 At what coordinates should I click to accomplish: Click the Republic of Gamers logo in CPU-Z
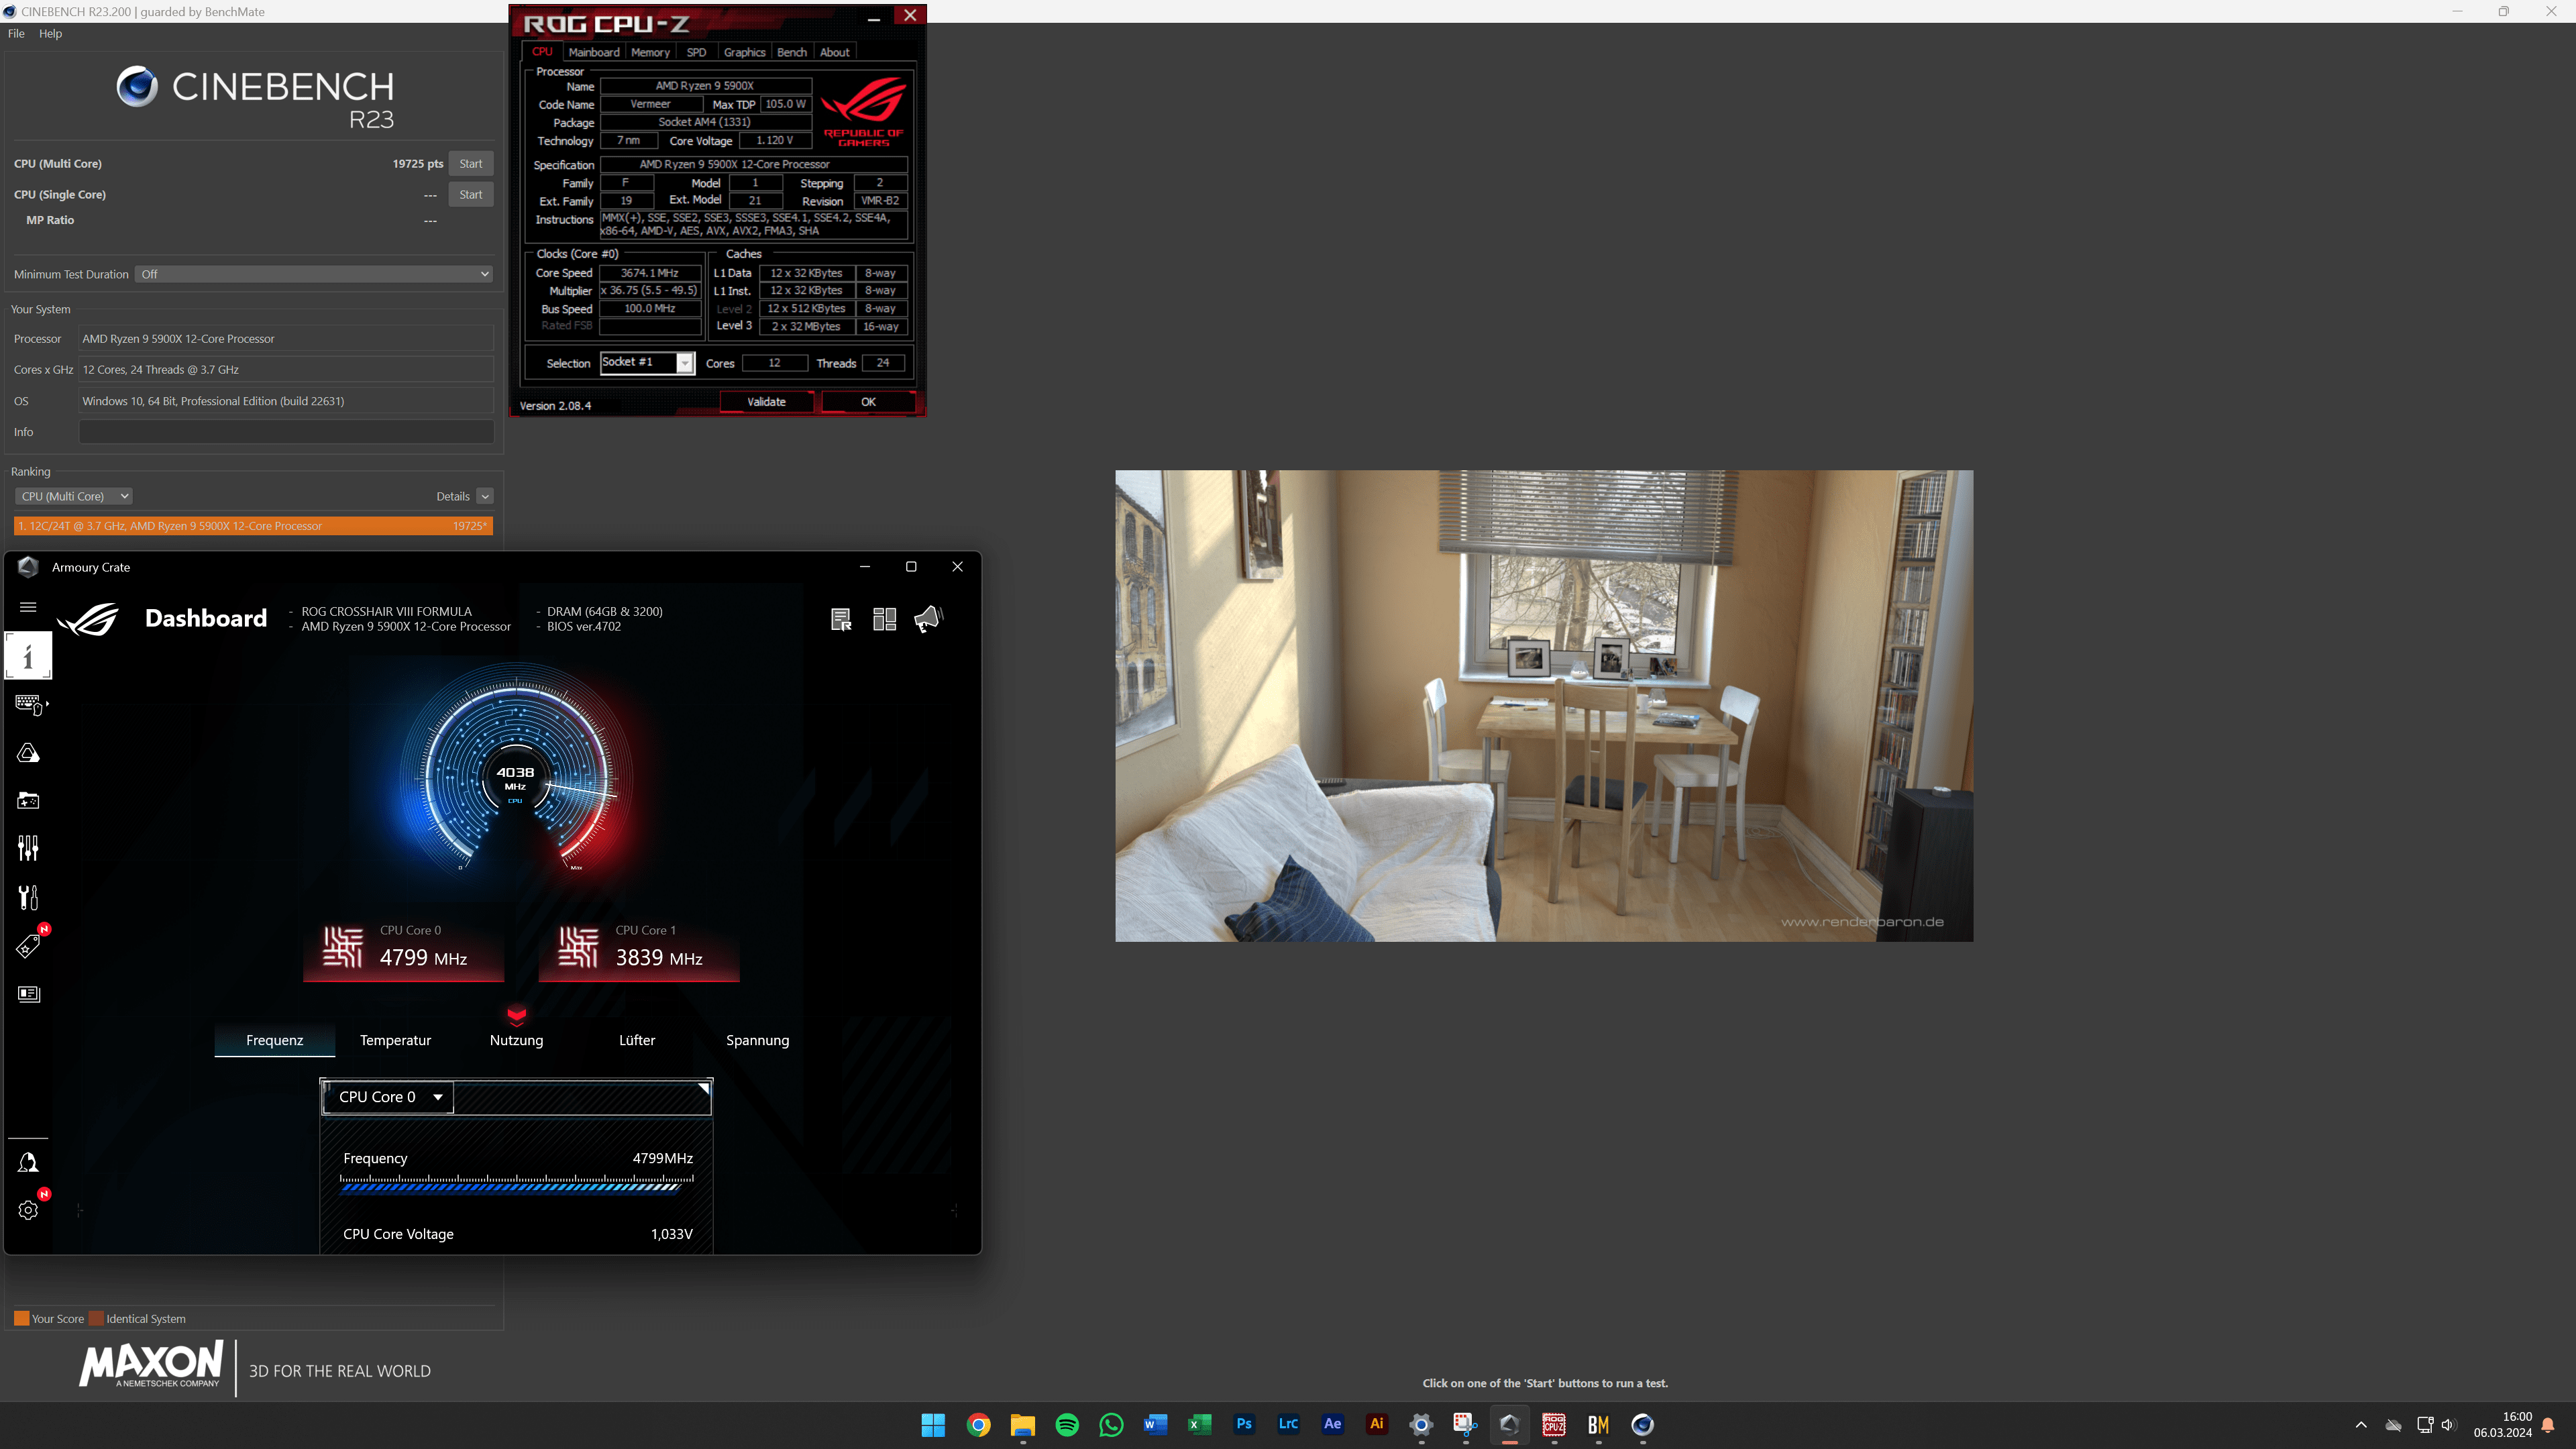tap(863, 113)
